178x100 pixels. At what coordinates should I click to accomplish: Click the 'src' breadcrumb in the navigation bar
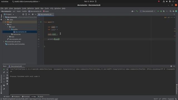14,11
